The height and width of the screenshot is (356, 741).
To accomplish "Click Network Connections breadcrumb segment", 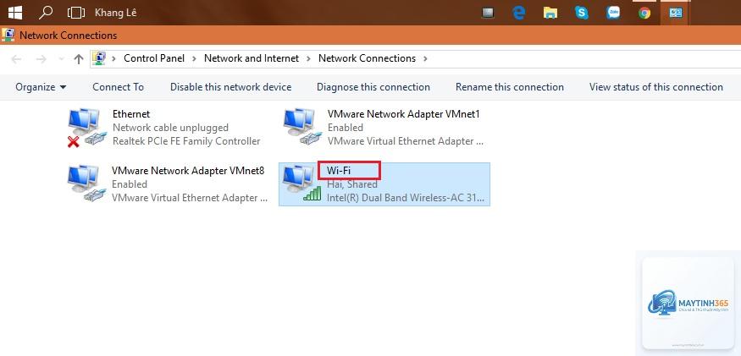I will [x=368, y=58].
